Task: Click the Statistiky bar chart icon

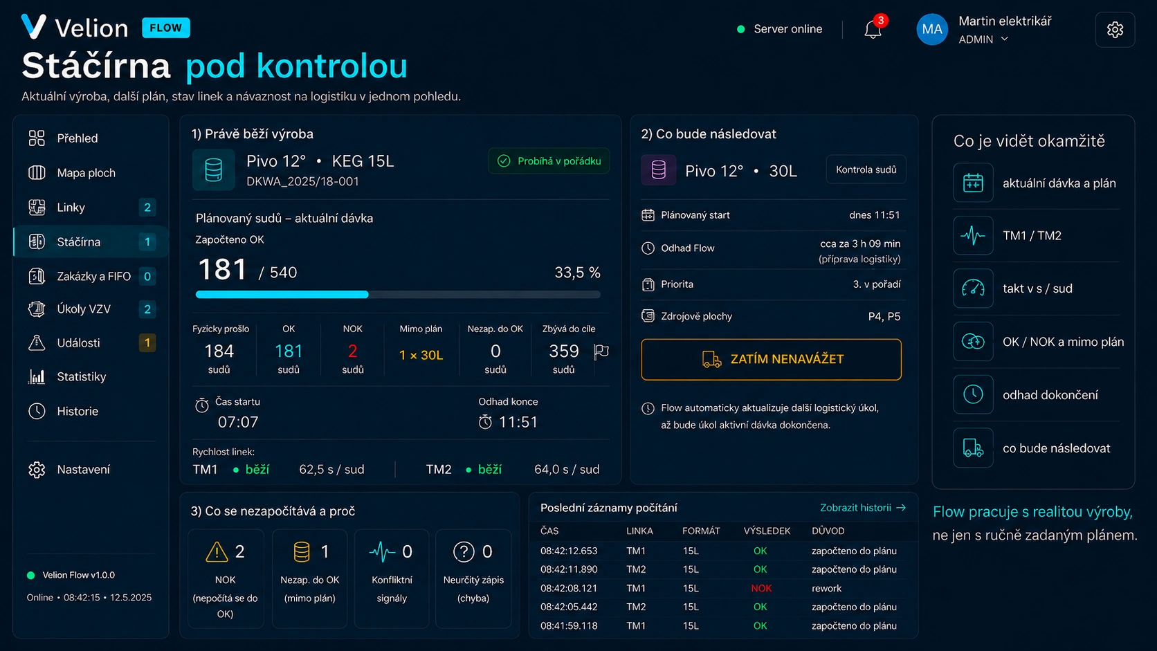Action: click(x=37, y=376)
